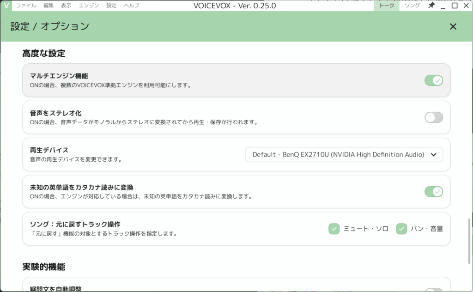Screen dimensions: 473x292
Task: Turn off 未知の英単語をカタカナ読みに変換 toggle
Action: (434, 191)
